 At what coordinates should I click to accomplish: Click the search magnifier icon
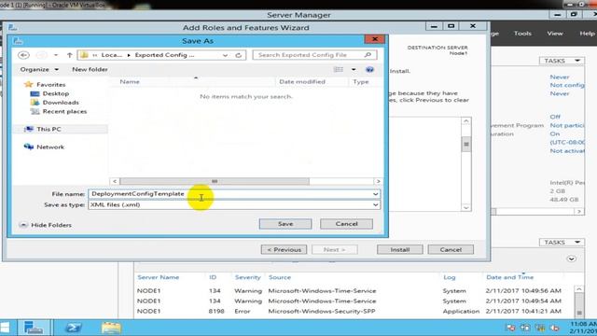click(368, 55)
